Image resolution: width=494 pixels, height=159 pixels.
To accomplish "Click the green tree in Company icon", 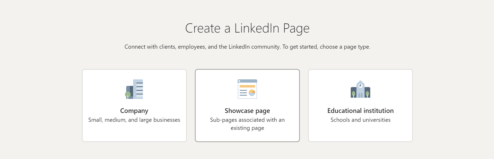I will [128, 95].
